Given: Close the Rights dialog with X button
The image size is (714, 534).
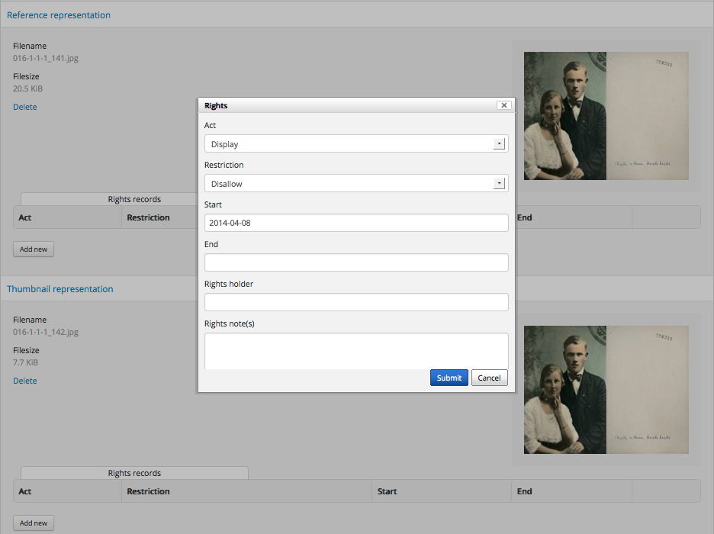Looking at the screenshot, I should pyautogui.click(x=503, y=105).
